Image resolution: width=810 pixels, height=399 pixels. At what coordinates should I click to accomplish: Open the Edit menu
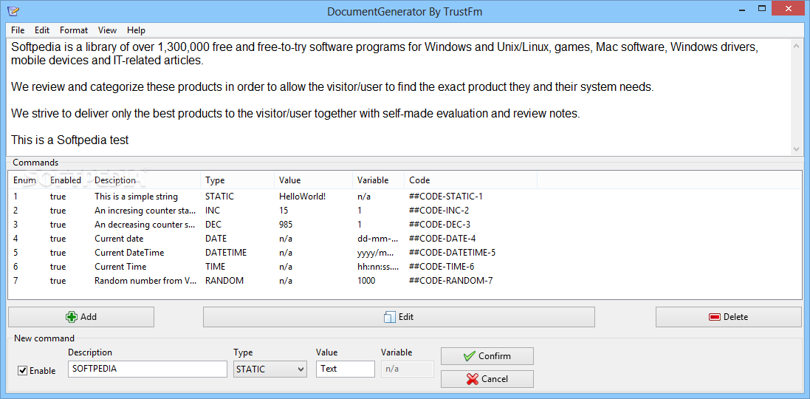pyautogui.click(x=42, y=30)
